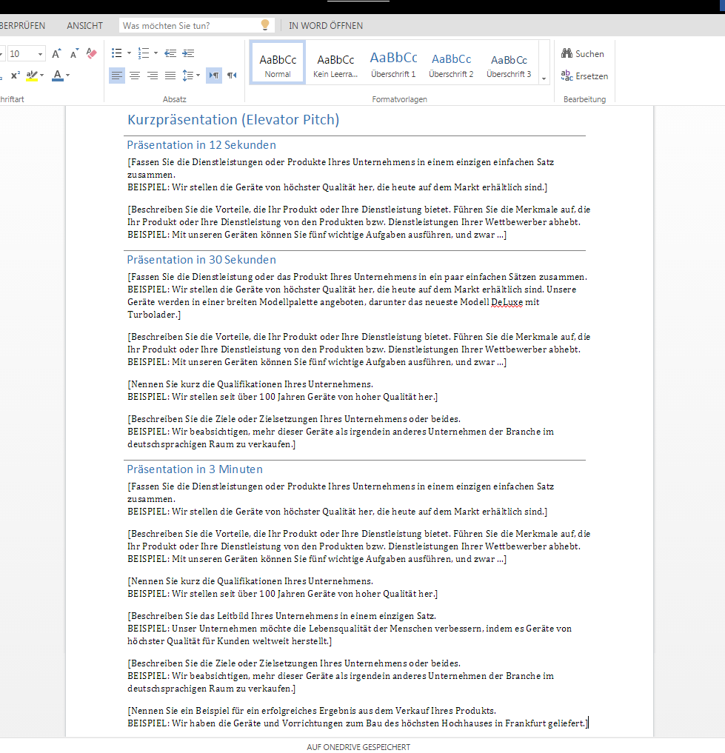The image size is (725, 753).
Task: Toggle align left paragraph button
Action: 117,76
